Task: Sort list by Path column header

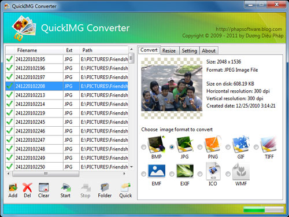Action: (103, 50)
